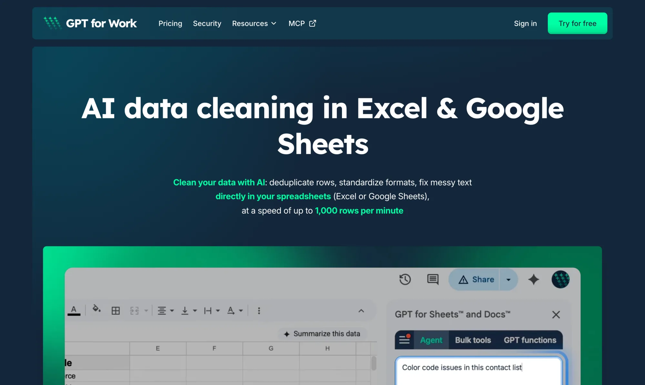Go to the Security page
645x385 pixels.
207,24
